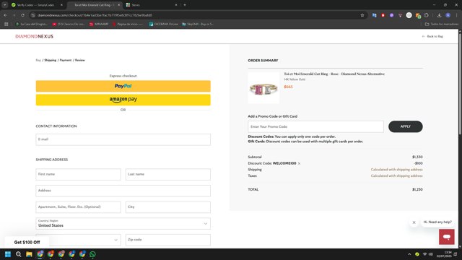Viewport: 462px width, 260px height.
Task: Click the site info icon in address bar
Action: point(33,15)
